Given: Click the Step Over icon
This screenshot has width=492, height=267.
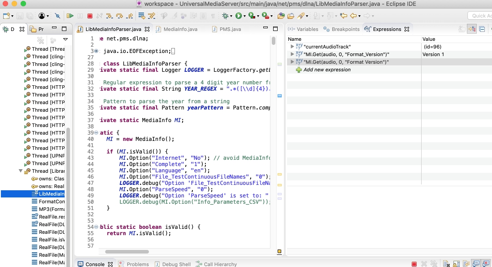Looking at the screenshot, I should pos(119,16).
